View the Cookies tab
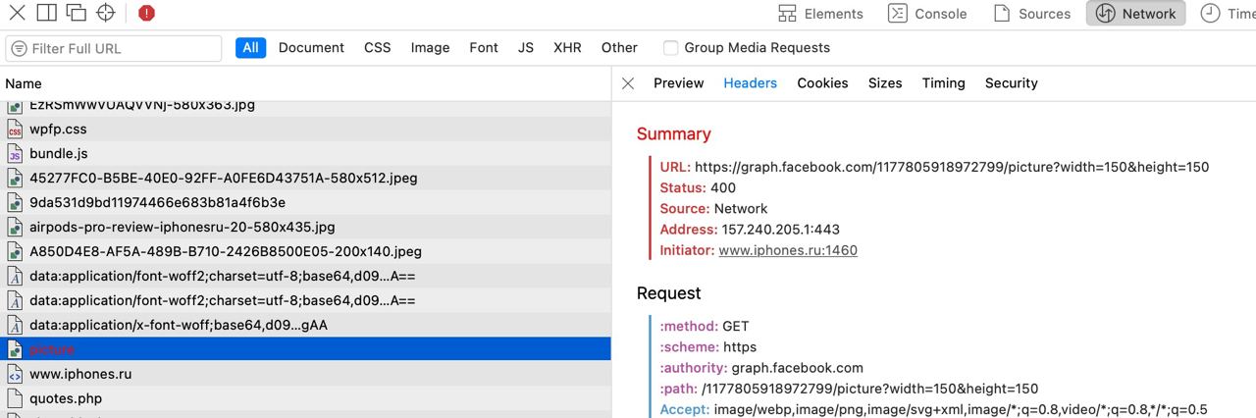The height and width of the screenshot is (418, 1256). click(x=822, y=83)
